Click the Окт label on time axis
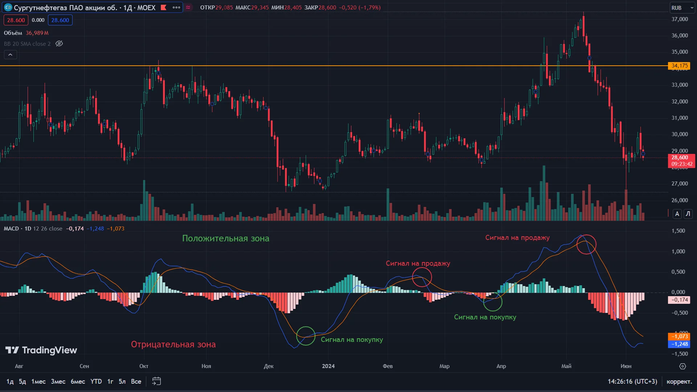Screen dimensions: 697x392 click(x=144, y=366)
